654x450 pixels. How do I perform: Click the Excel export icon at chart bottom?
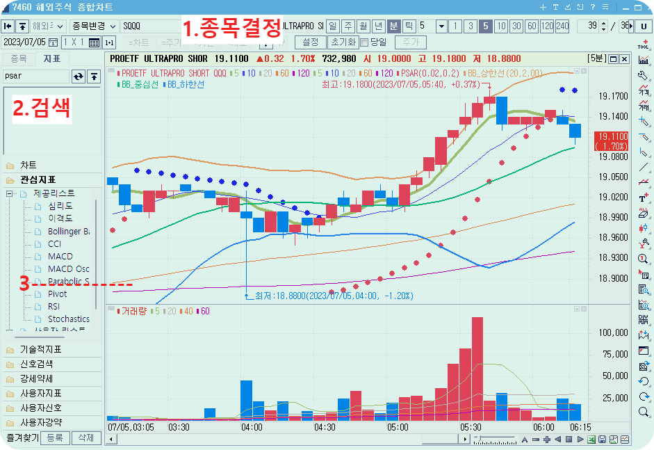click(591, 439)
